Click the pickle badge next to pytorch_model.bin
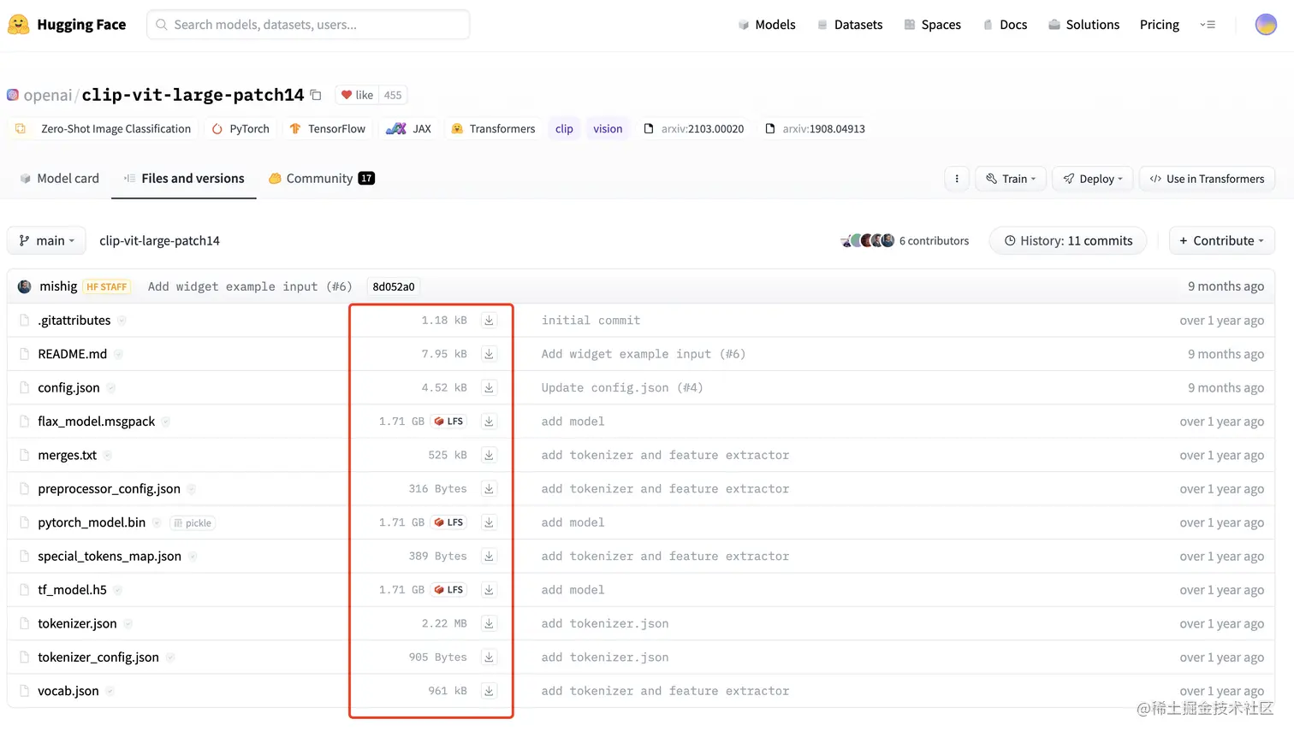The height and width of the screenshot is (737, 1294). tap(193, 523)
